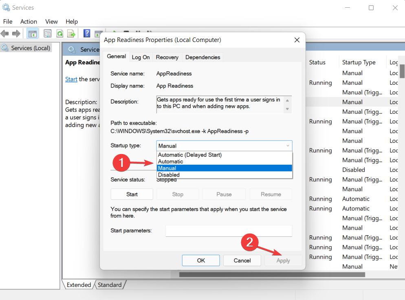Switch to Standard view tab

click(x=110, y=285)
